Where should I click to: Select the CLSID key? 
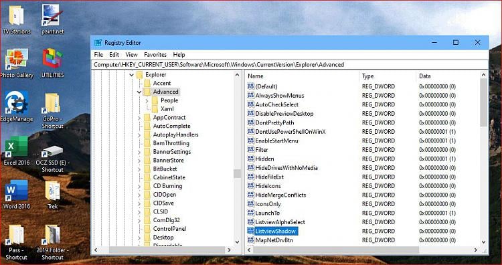161,211
